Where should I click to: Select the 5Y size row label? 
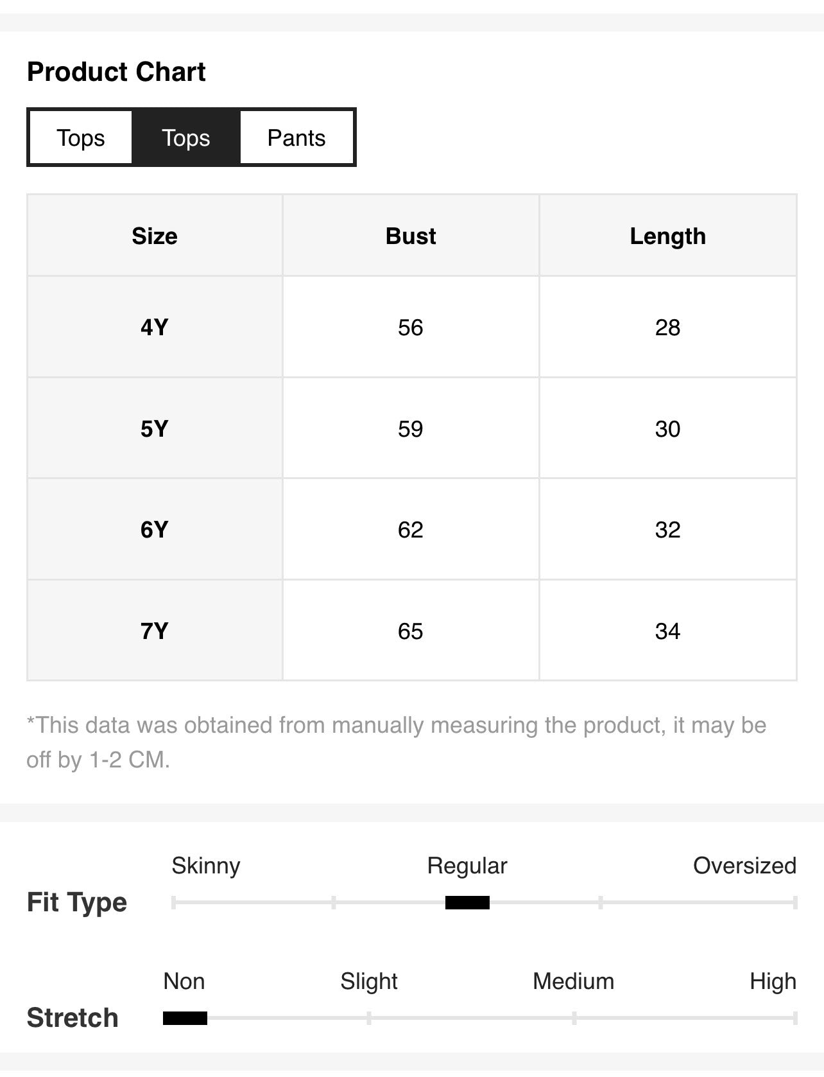tap(155, 428)
